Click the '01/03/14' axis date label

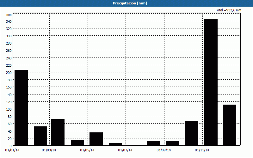[x=49, y=150]
